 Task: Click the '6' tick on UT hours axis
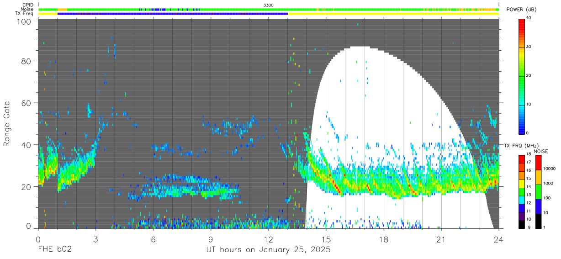(x=153, y=240)
